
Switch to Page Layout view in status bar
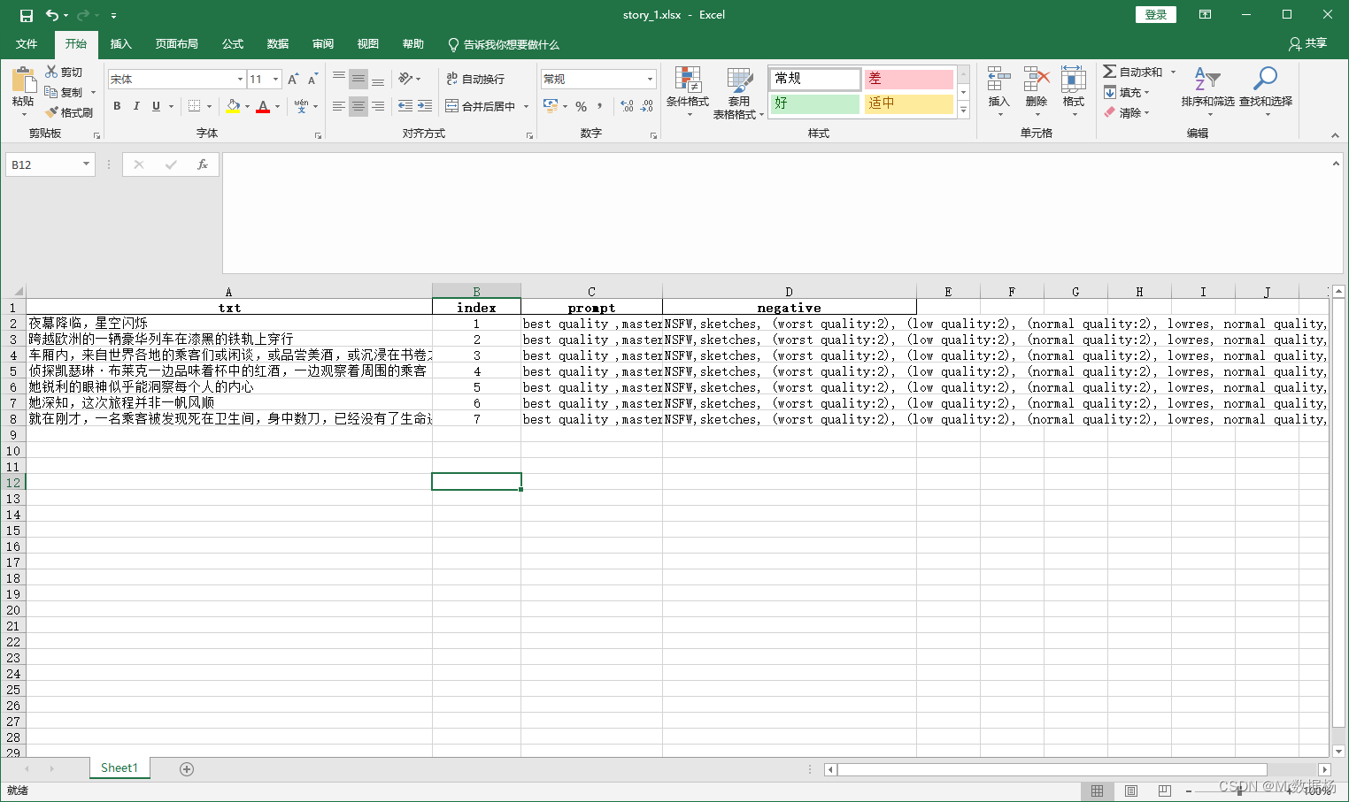tap(1130, 791)
